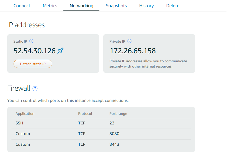Select the SSH firewall rule row

click(101, 123)
